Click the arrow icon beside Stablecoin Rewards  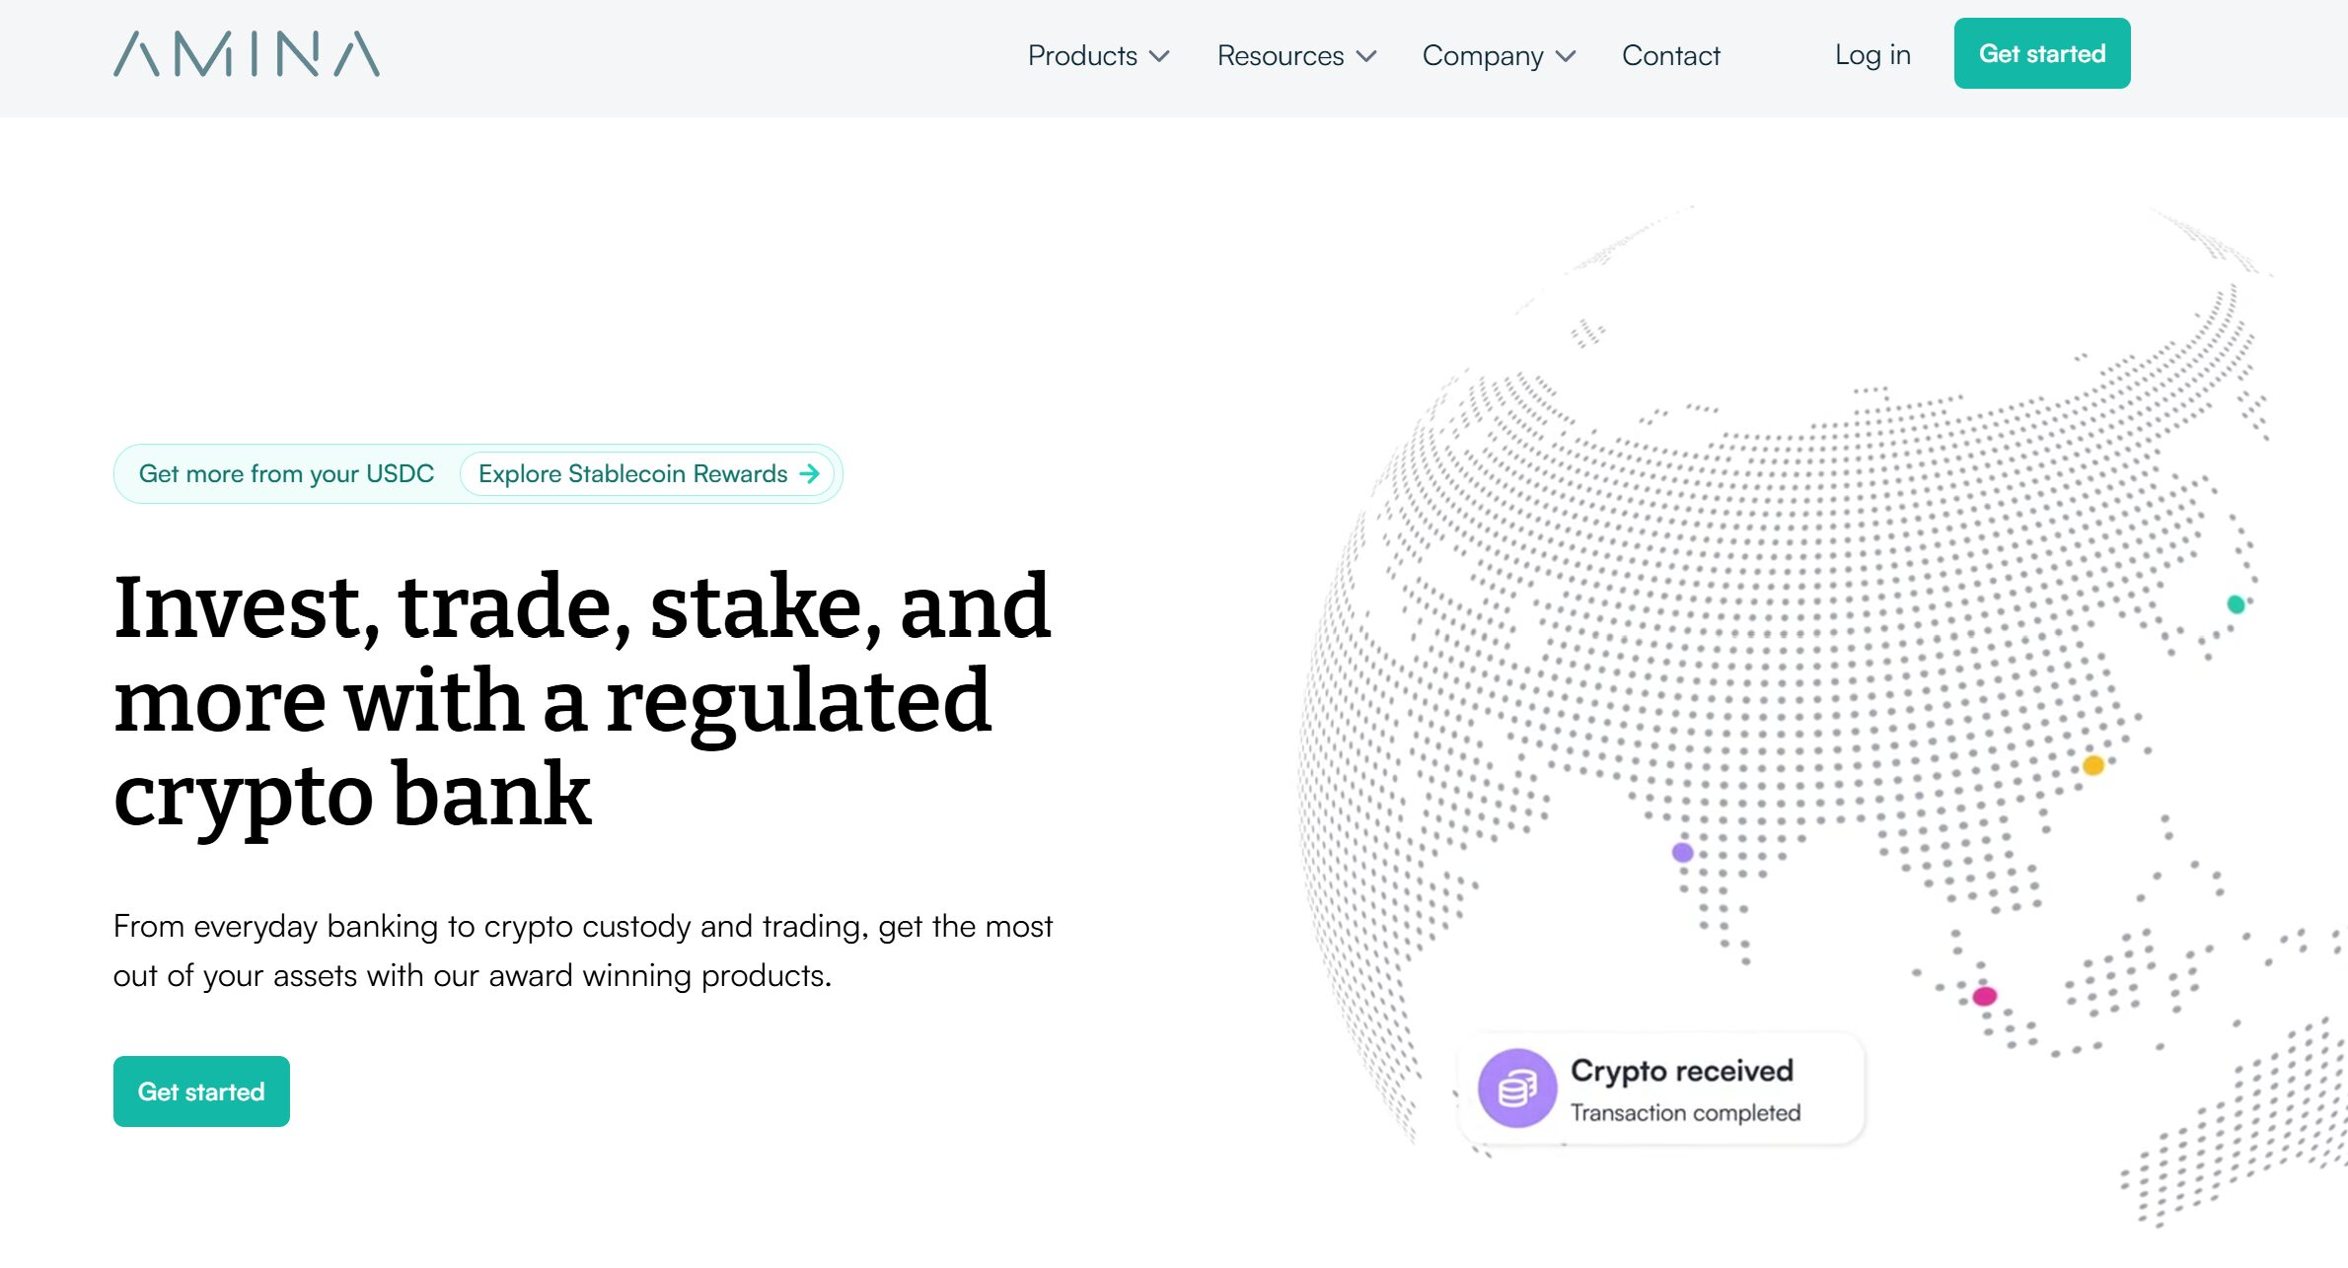pos(810,474)
